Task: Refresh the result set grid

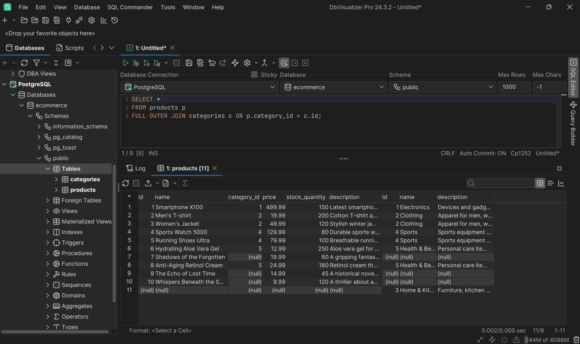Action: [x=125, y=183]
